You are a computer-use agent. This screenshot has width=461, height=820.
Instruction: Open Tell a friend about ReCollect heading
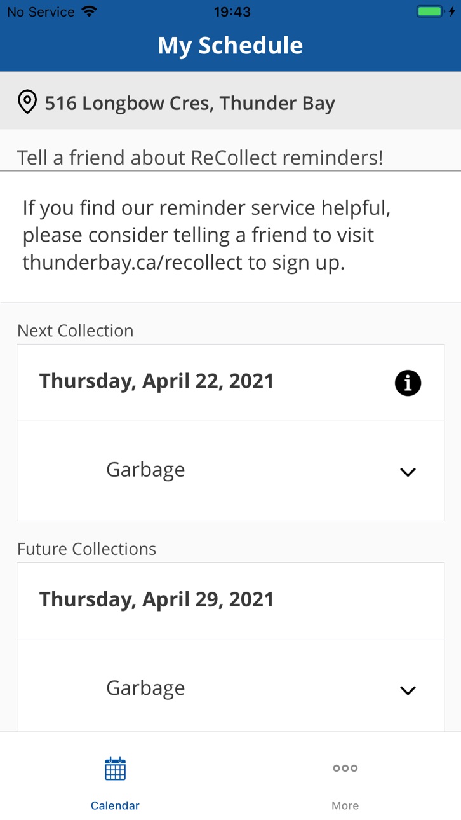pos(200,158)
